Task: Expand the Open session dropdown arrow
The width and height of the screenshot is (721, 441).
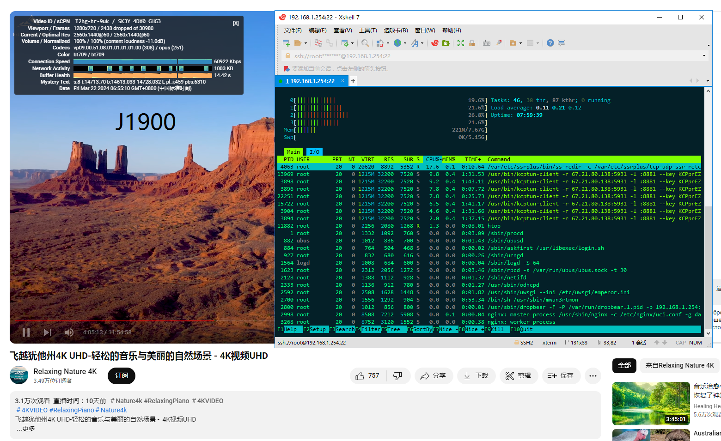Action: point(305,43)
